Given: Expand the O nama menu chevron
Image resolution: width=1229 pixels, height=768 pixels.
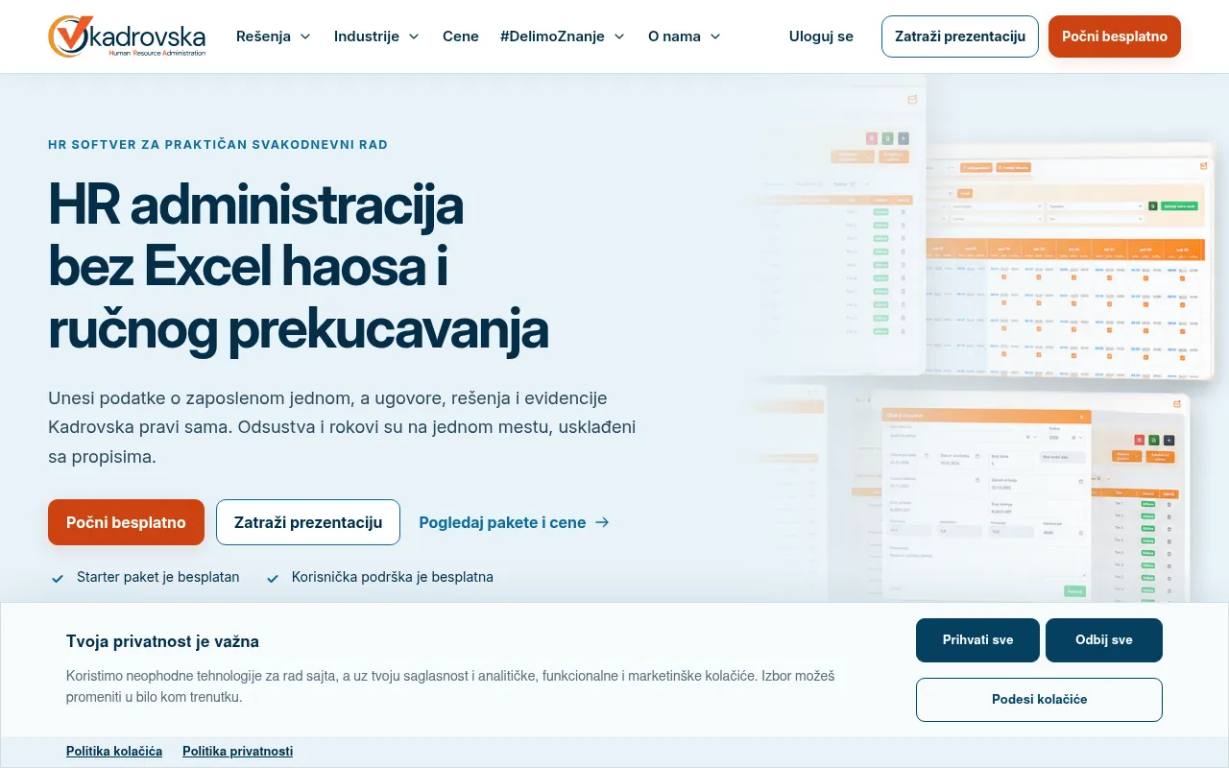Looking at the screenshot, I should tap(715, 36).
